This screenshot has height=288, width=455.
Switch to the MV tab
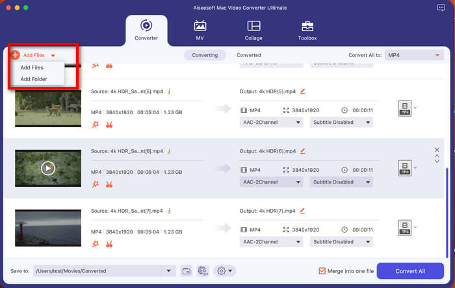(x=200, y=30)
